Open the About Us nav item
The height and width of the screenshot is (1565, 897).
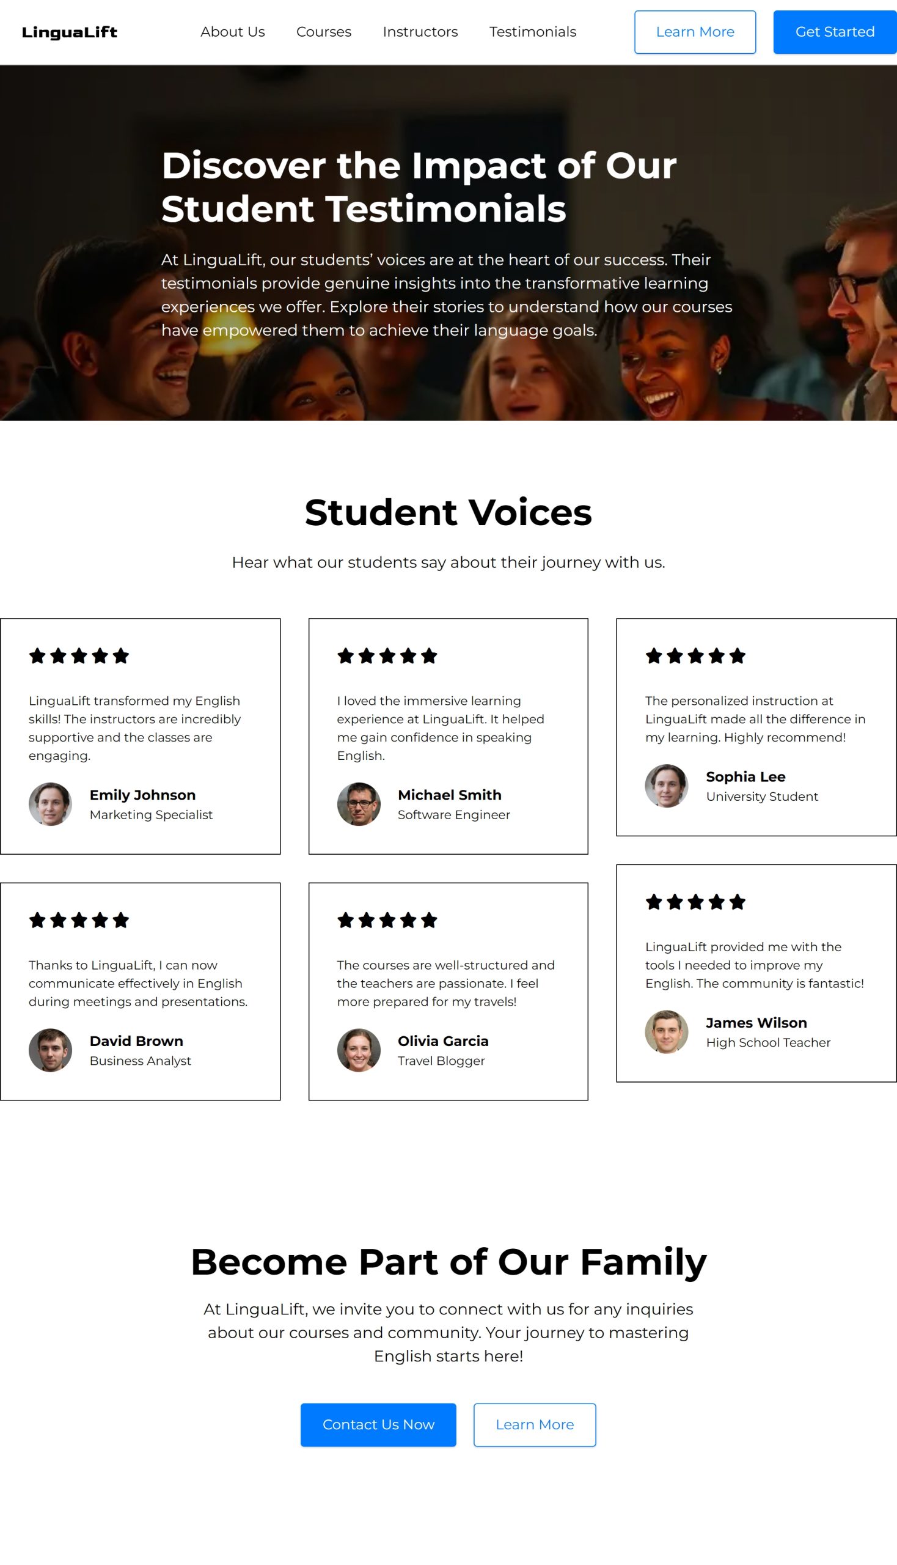coord(233,32)
